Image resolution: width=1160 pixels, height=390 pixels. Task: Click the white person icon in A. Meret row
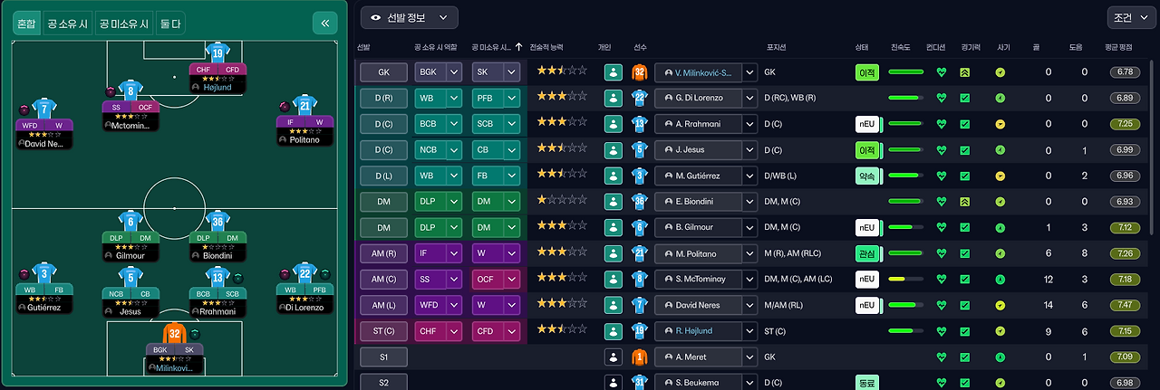tap(614, 357)
